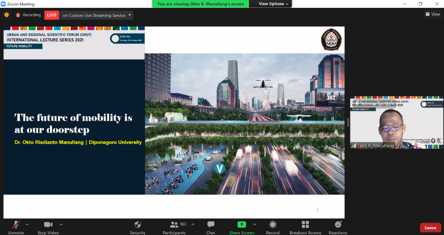444x235 pixels.
Task: Open the View layout menu
Action: click(432, 14)
